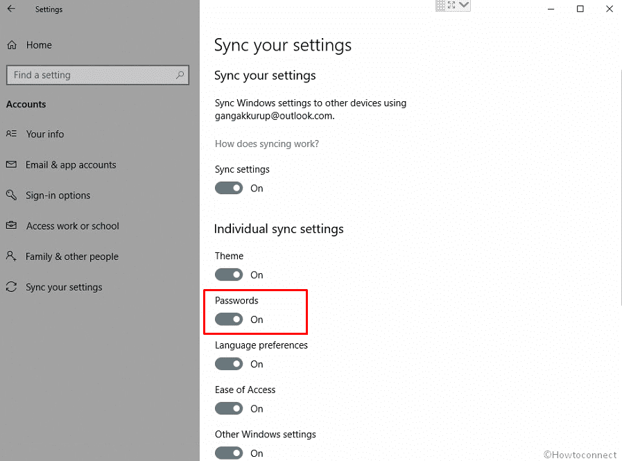The height and width of the screenshot is (461, 622).
Task: Click the Home icon in the sidebar
Action: pyautogui.click(x=11, y=44)
